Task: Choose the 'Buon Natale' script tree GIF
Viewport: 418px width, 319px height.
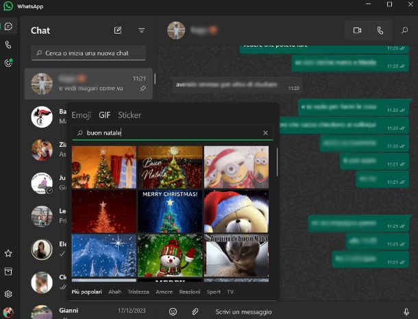Action: coord(170,167)
